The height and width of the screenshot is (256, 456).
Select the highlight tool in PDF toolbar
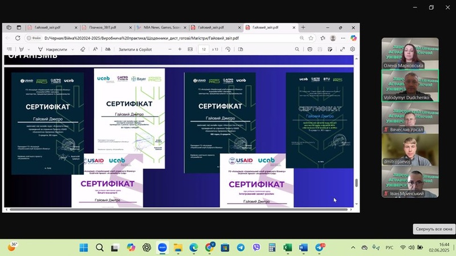[22, 49]
